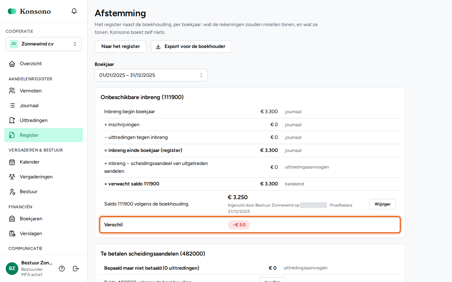Click = inbreng einde boekjaar (register)

point(143,151)
